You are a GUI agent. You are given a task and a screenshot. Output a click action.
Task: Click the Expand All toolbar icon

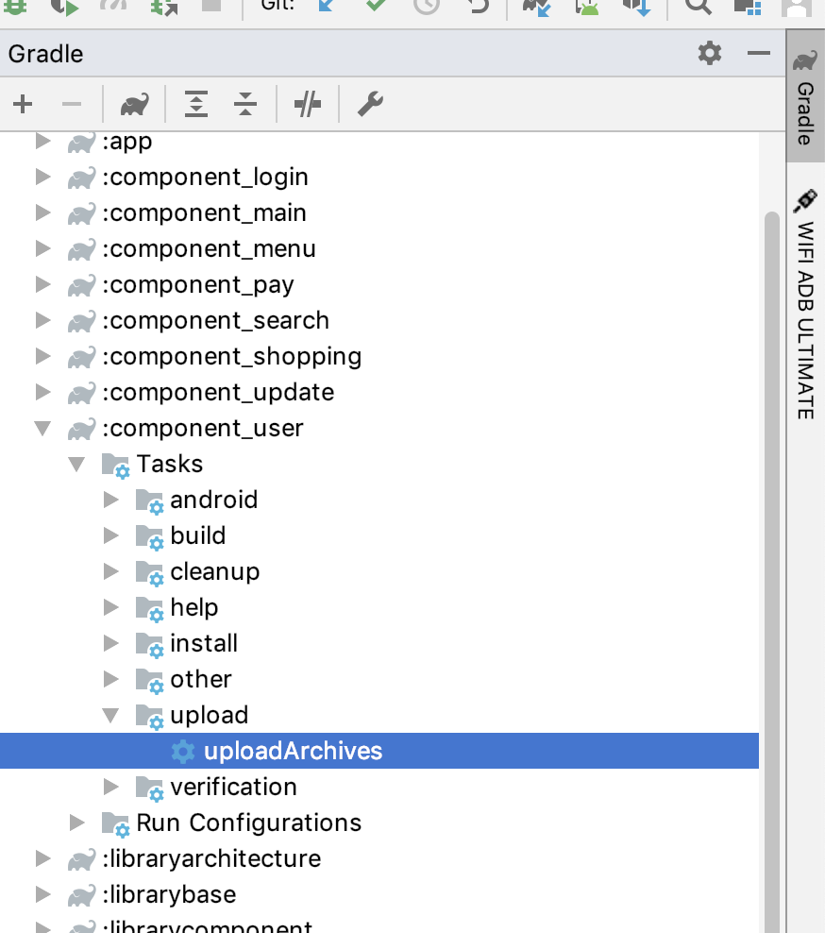[x=196, y=104]
